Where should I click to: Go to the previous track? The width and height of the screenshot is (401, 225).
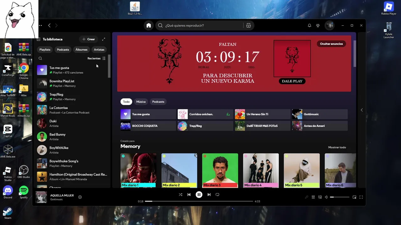189,195
